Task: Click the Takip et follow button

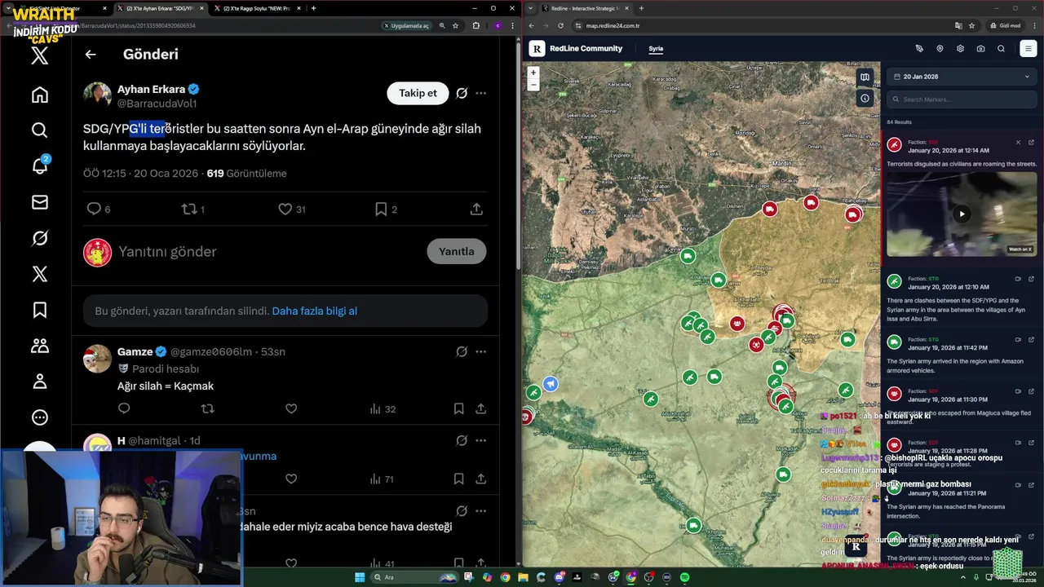Action: point(418,93)
